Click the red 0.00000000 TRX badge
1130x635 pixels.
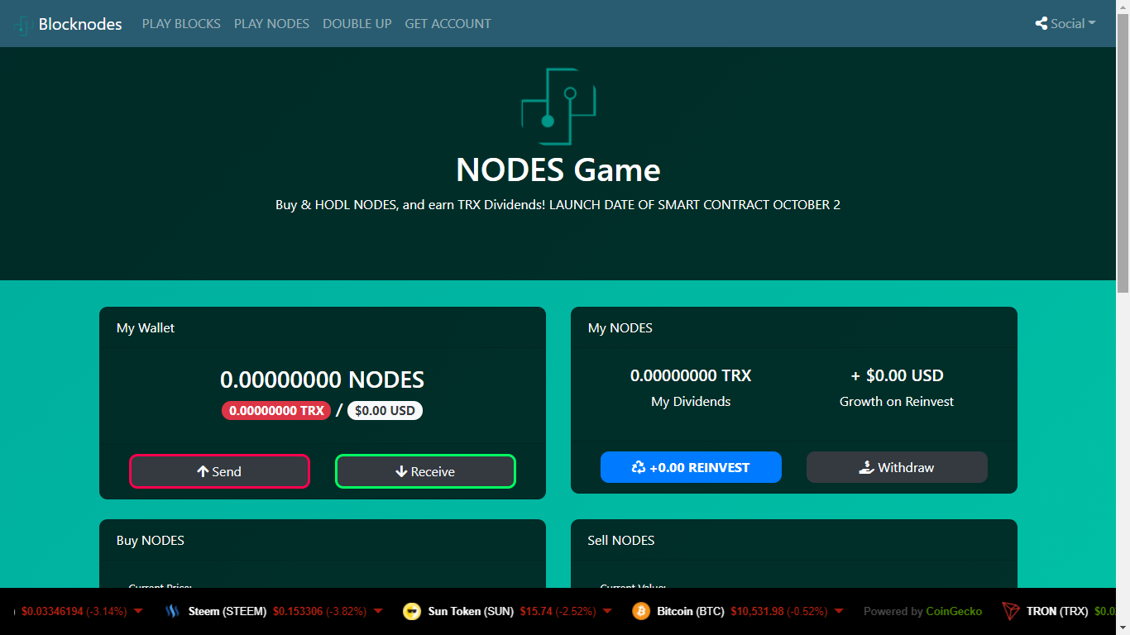[276, 410]
